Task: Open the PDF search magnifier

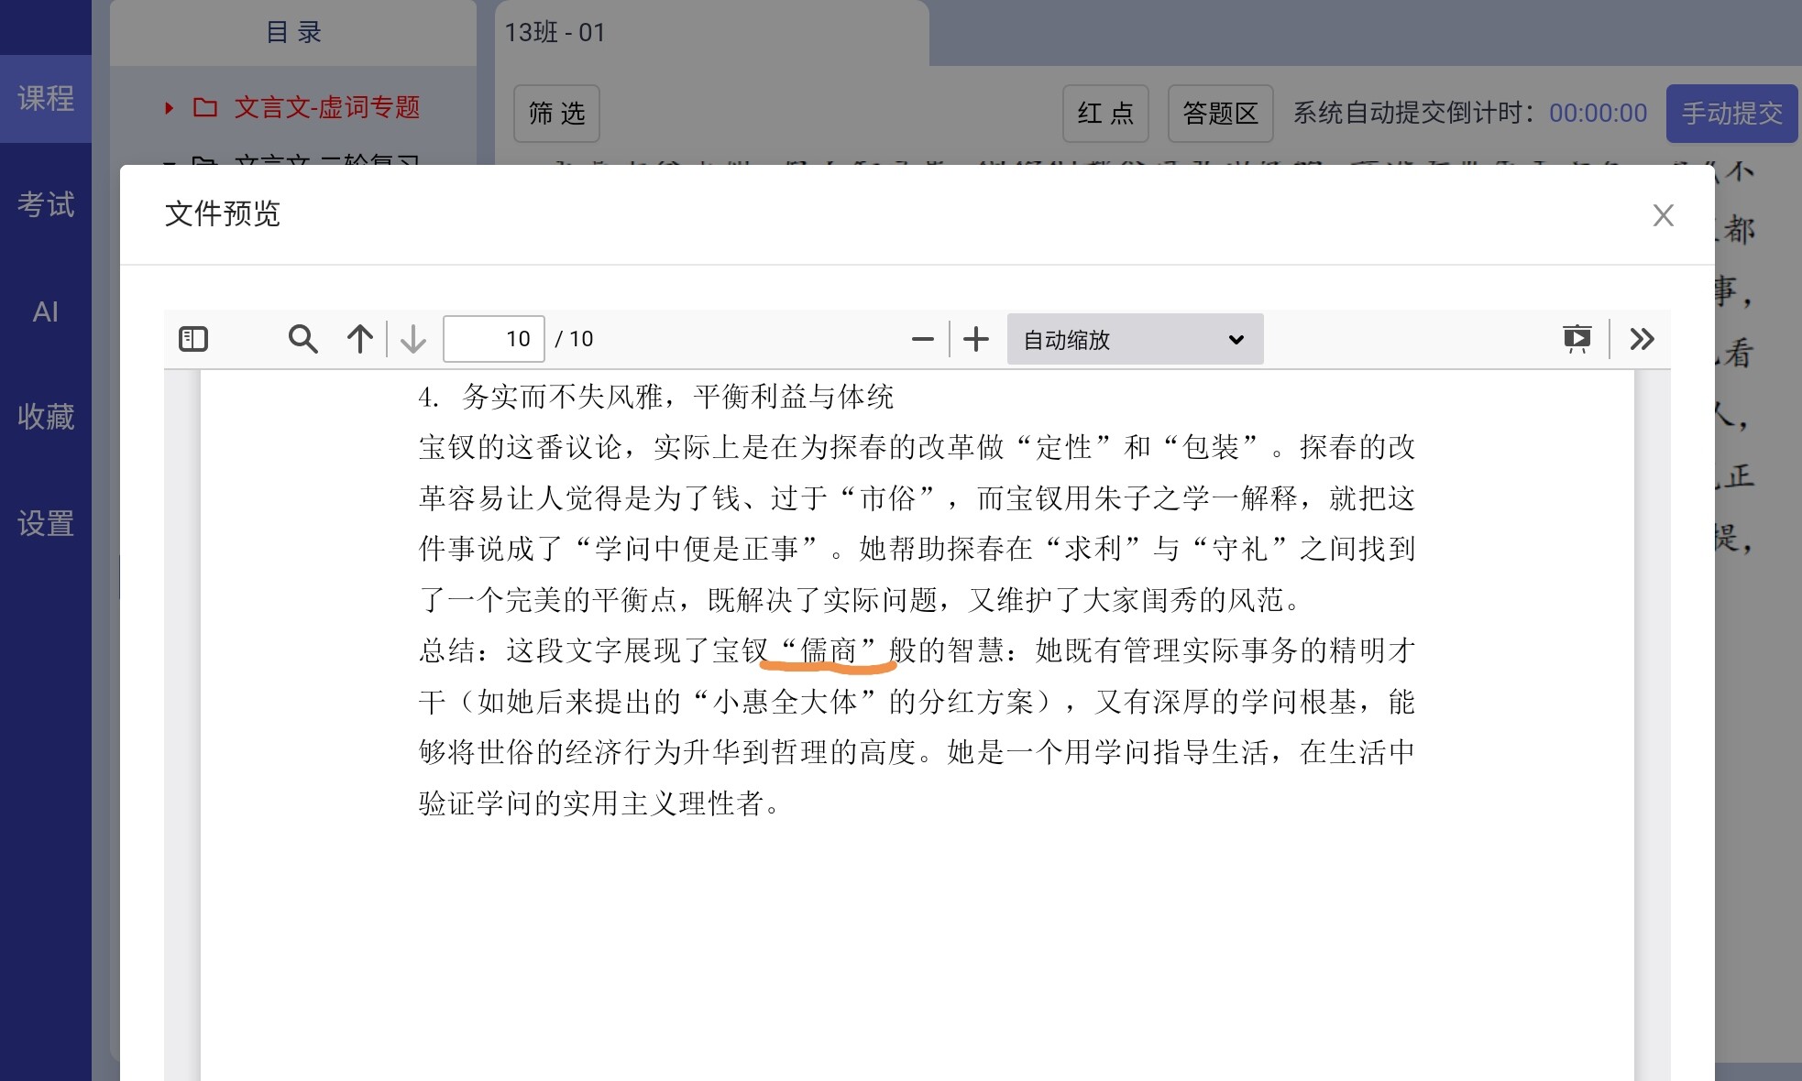Action: coord(302,339)
